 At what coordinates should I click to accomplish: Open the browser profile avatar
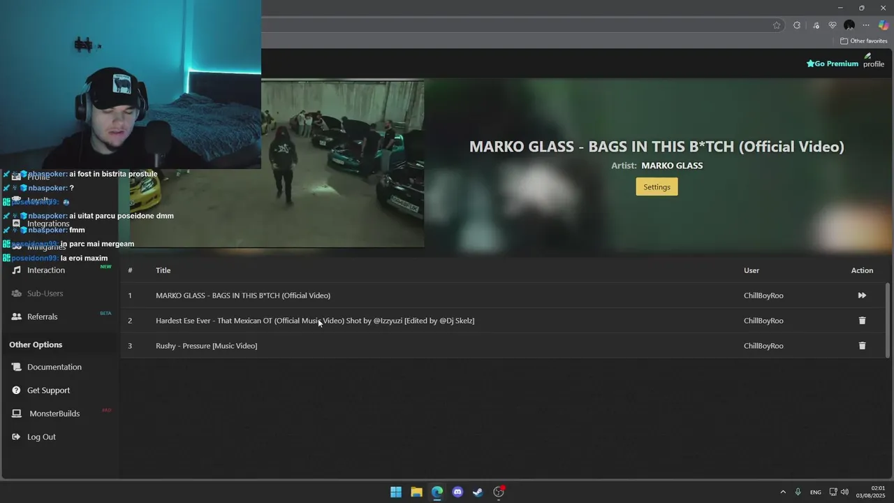point(849,25)
